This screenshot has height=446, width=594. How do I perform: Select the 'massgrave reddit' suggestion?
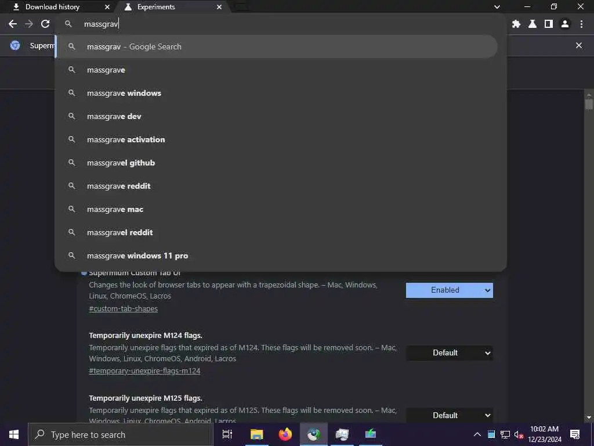(277, 186)
